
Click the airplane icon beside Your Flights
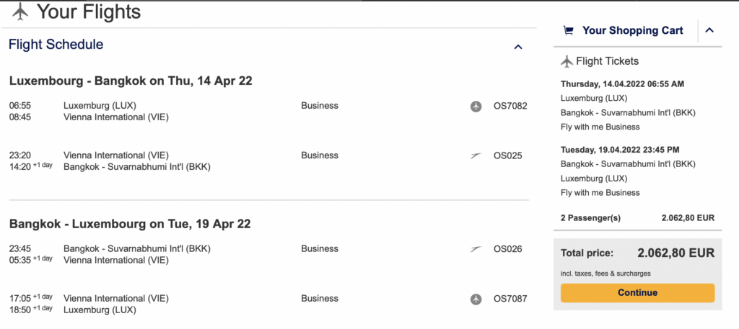point(20,12)
